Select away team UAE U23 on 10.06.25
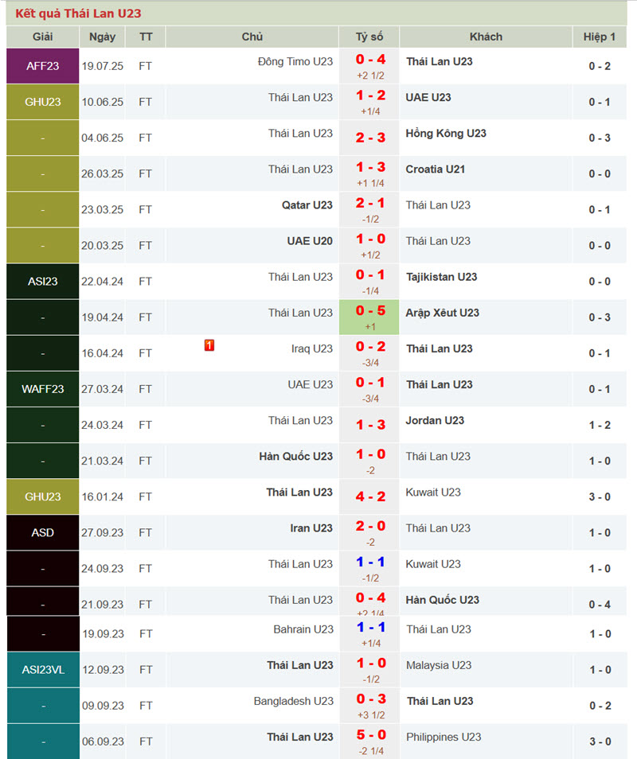The height and width of the screenshot is (759, 637). (x=428, y=97)
